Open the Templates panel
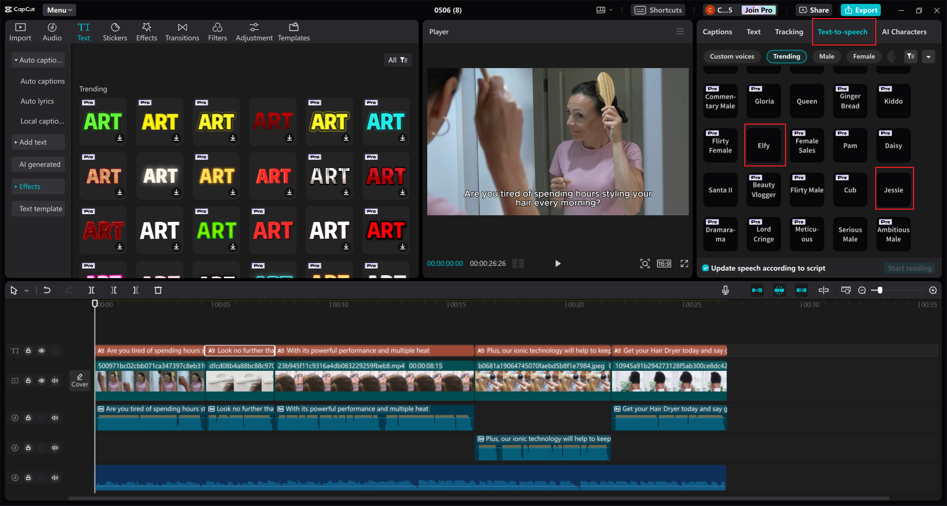947x506 pixels. point(293,32)
